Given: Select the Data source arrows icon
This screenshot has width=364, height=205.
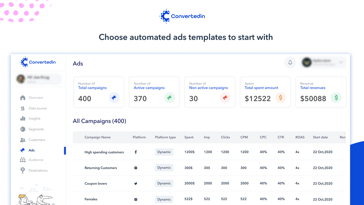Looking at the screenshot, I should click(x=23, y=108).
